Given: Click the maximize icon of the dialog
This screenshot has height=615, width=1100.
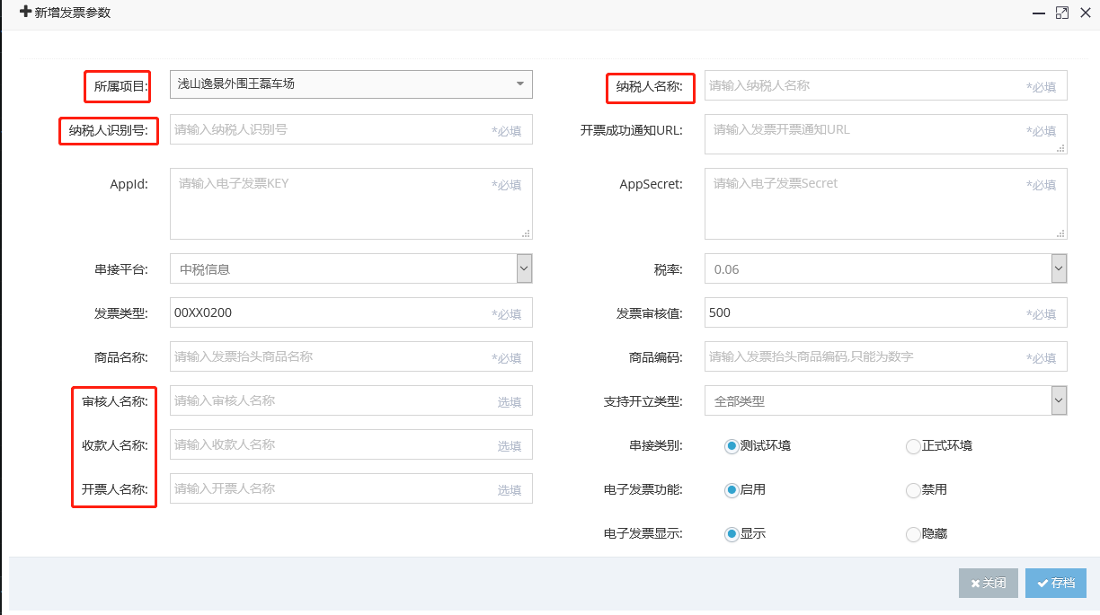Looking at the screenshot, I should [1062, 13].
